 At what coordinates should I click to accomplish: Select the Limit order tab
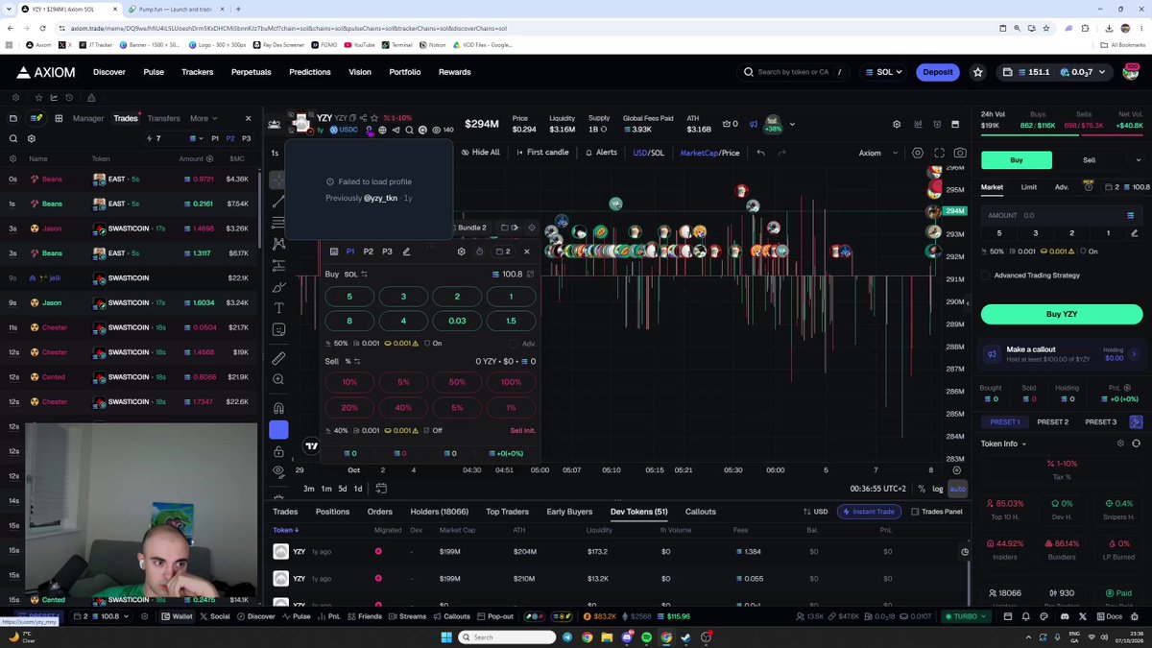coord(1028,187)
